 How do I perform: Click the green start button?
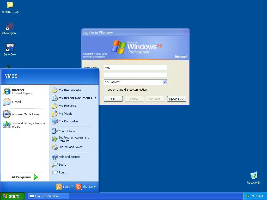[x=13, y=196]
